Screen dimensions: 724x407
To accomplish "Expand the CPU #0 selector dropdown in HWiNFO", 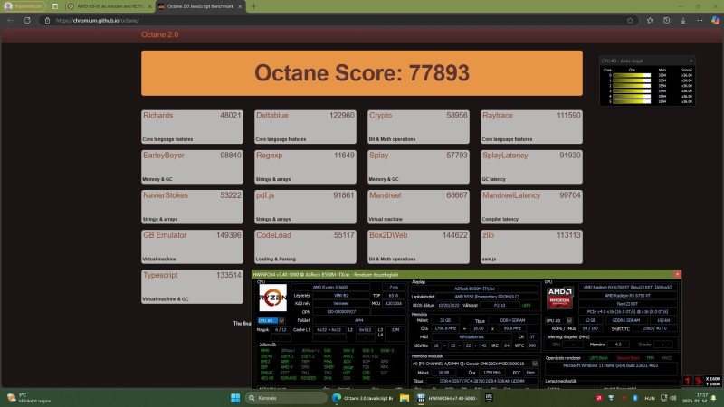I will click(x=281, y=320).
